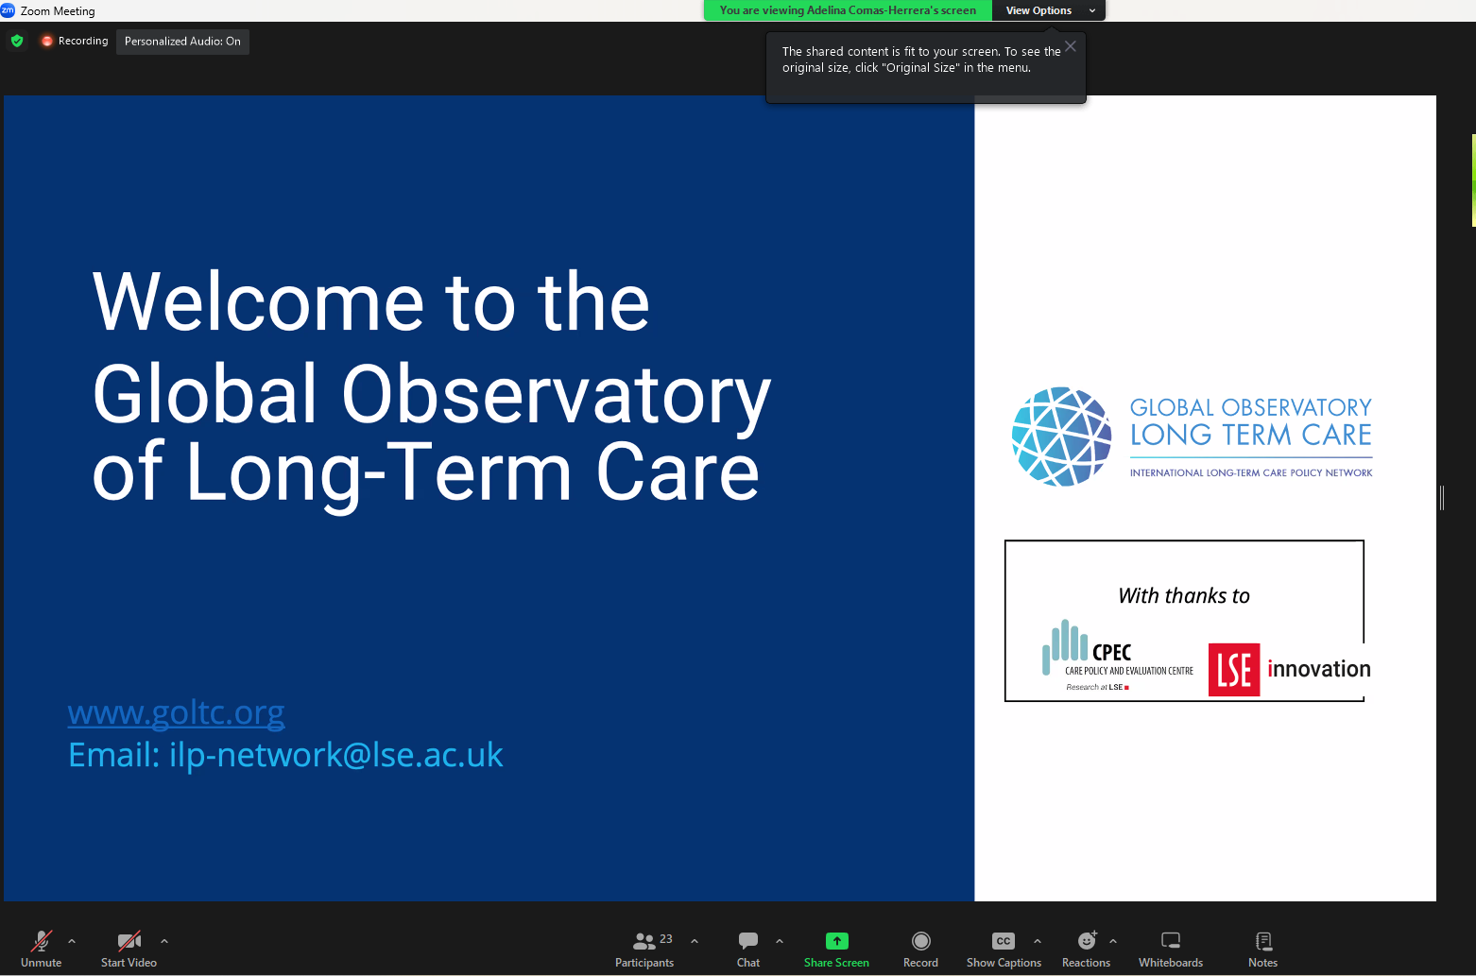Screen dimensions: 1476x976
Task: Click the CPEC logo on the slide
Action: [1117, 656]
